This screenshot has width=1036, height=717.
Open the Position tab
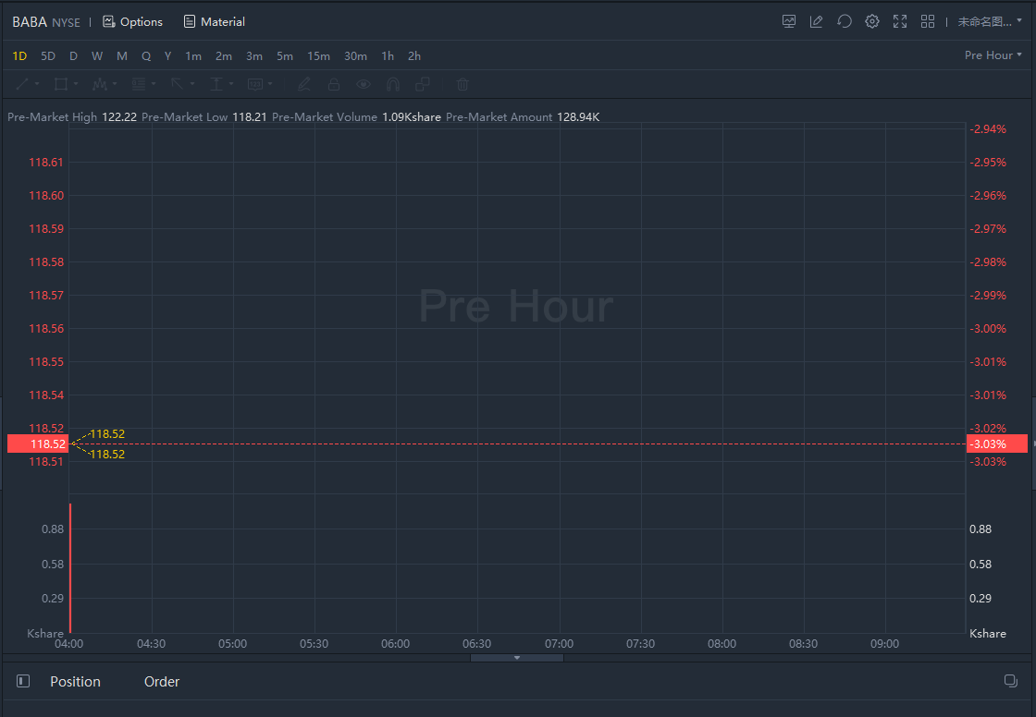pos(75,681)
